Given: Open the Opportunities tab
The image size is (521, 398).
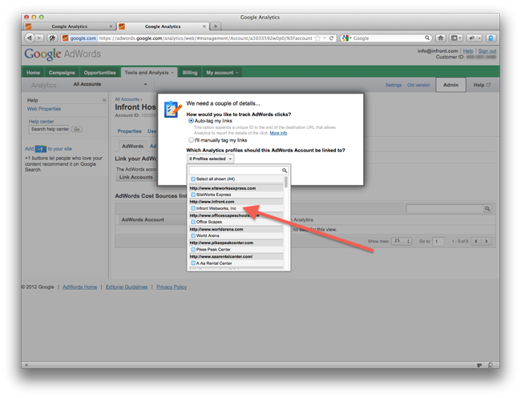Looking at the screenshot, I should (99, 72).
